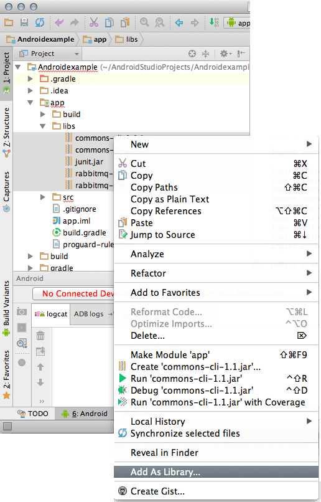Collapse the Androidexample root node
This screenshot has width=321, height=502.
(18, 67)
